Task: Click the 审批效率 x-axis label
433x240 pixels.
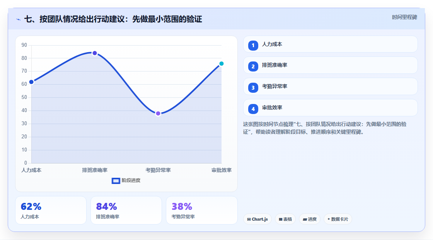Action: [222, 170]
